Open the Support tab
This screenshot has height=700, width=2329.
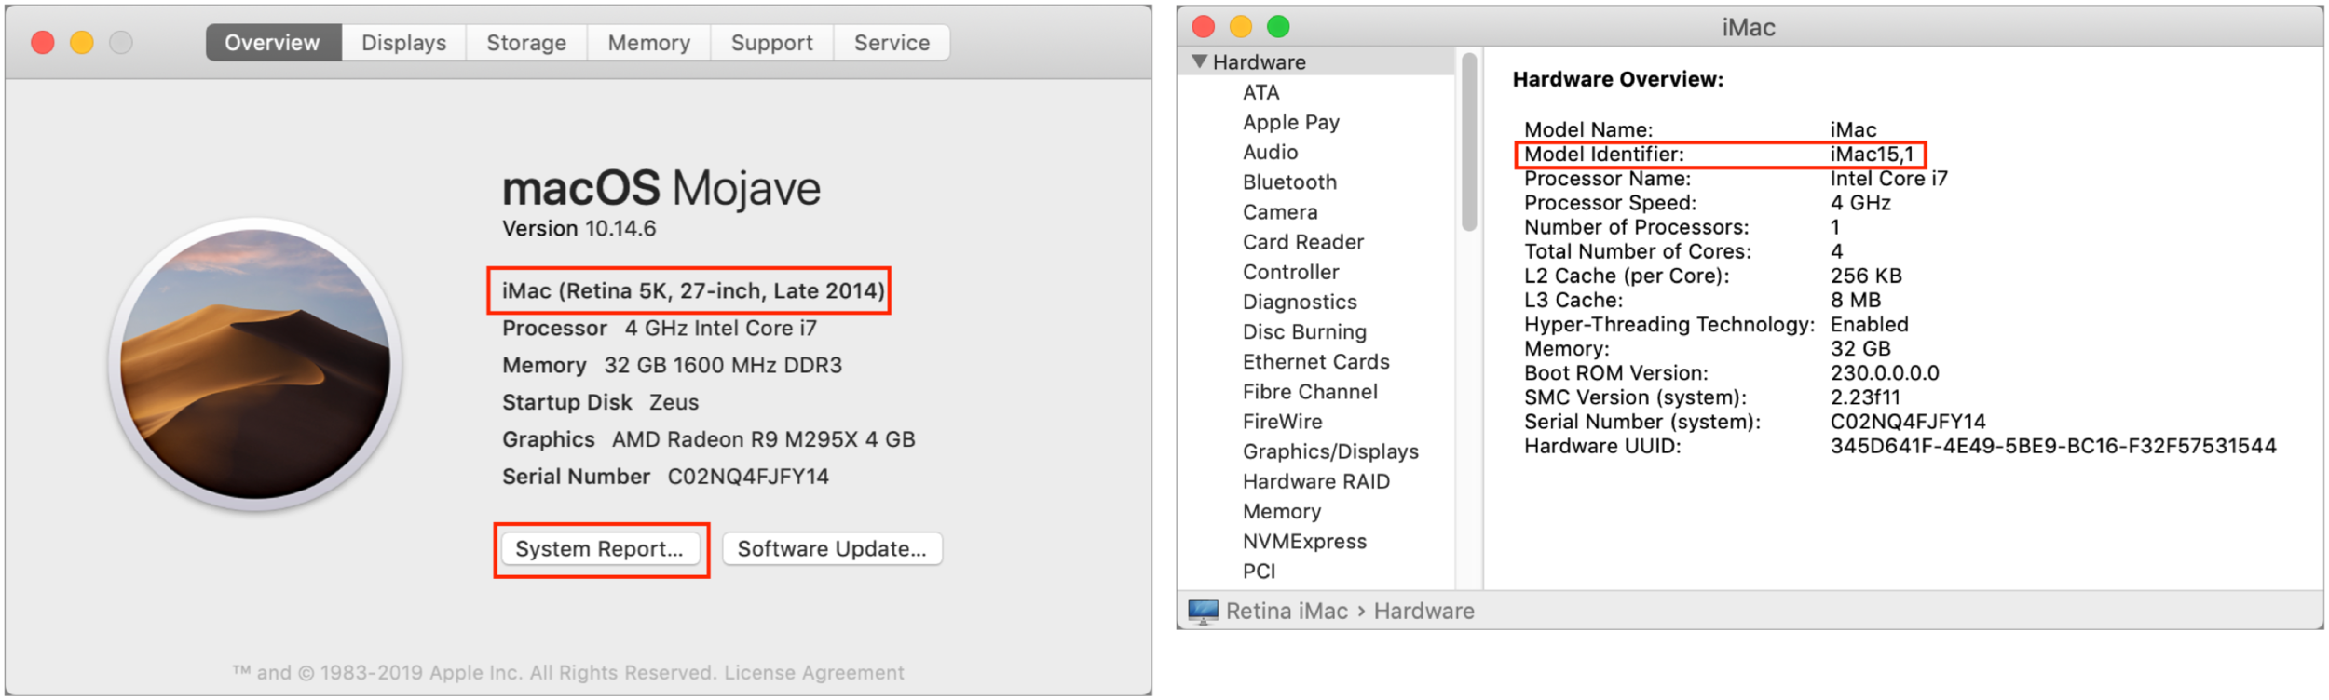tap(771, 43)
